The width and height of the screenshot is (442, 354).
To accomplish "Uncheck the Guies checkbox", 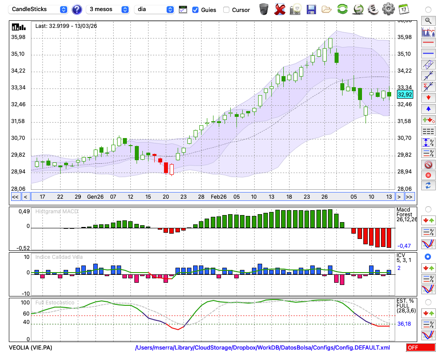I will click(x=195, y=10).
